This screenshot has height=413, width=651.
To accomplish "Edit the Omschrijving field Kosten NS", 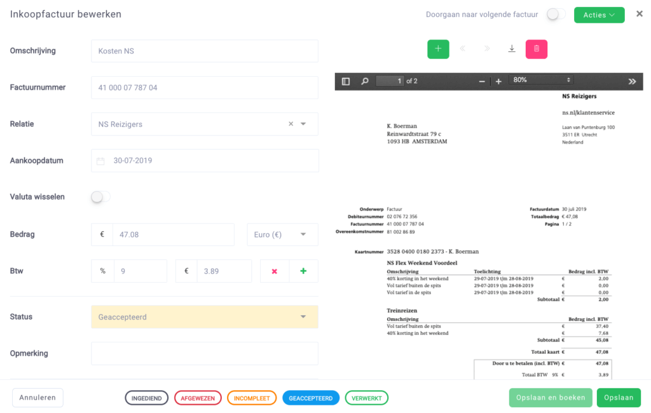I will click(x=205, y=51).
